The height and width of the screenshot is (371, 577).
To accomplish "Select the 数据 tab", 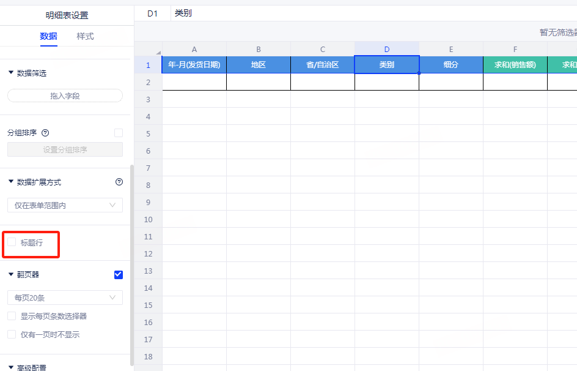I will (x=48, y=36).
